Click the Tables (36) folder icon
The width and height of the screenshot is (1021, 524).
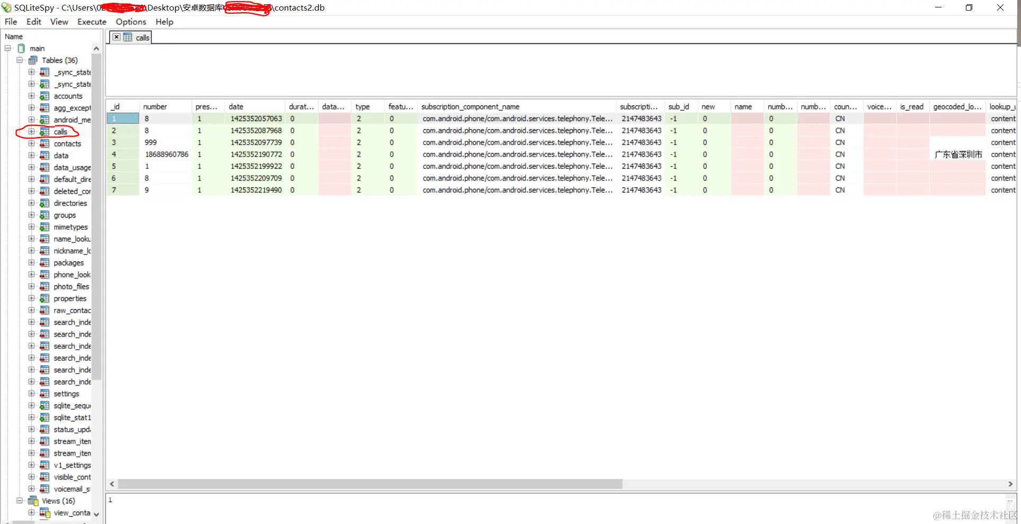coord(33,60)
